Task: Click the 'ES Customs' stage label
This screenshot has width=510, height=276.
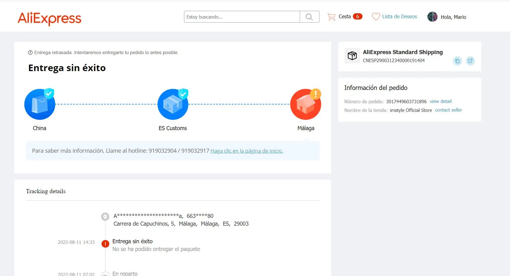Action: (173, 128)
